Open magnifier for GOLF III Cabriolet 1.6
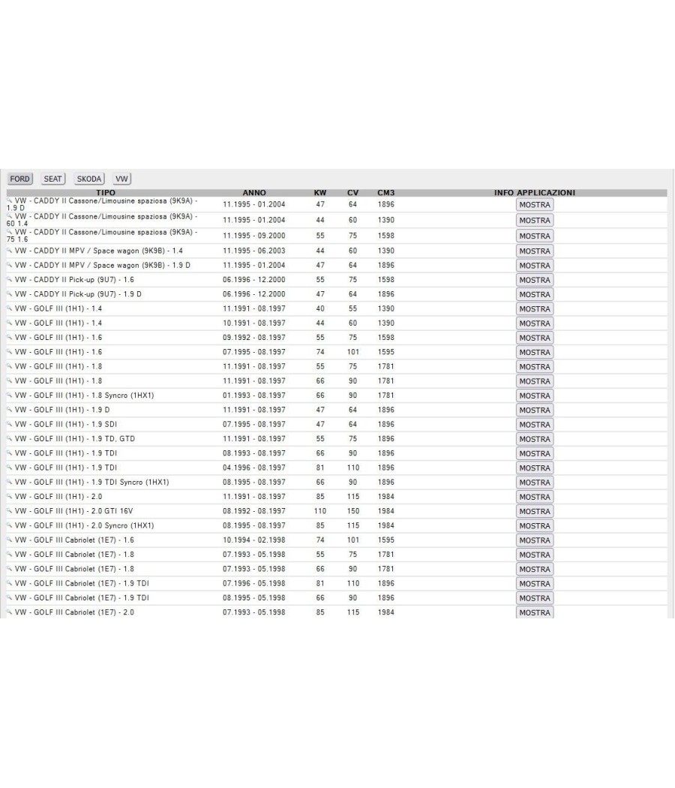The image size is (675, 788). pos(10,540)
